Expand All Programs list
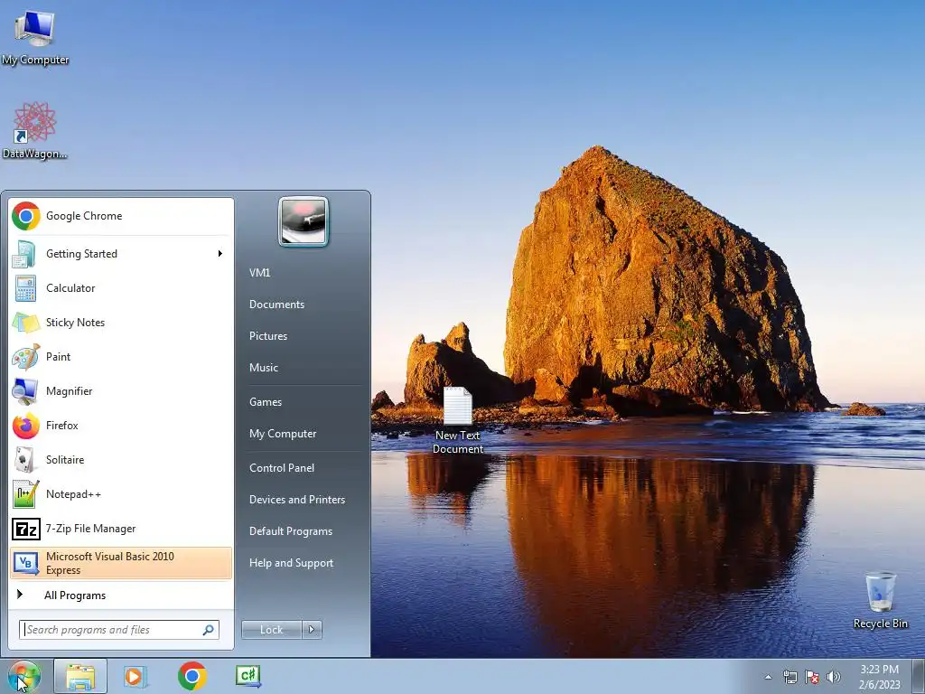Image resolution: width=925 pixels, height=694 pixels. point(121,596)
